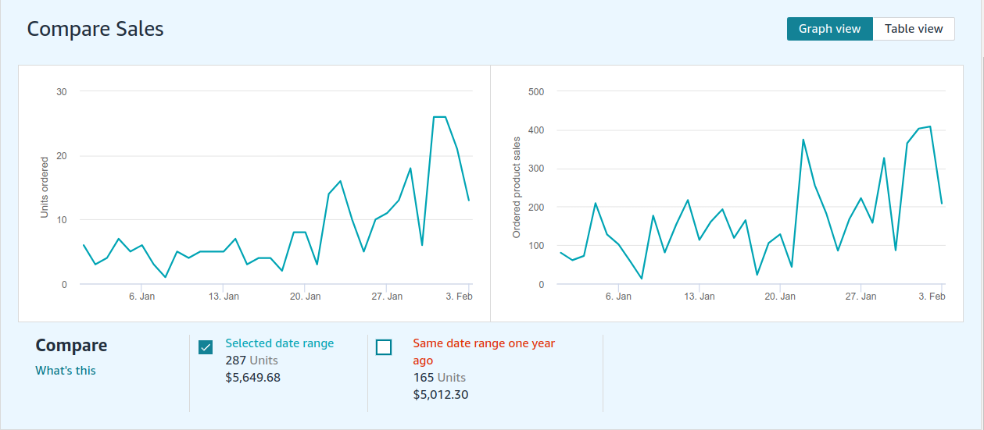Select the '20. Jan' label on Units ordered chart
The height and width of the screenshot is (430, 984).
coord(305,297)
